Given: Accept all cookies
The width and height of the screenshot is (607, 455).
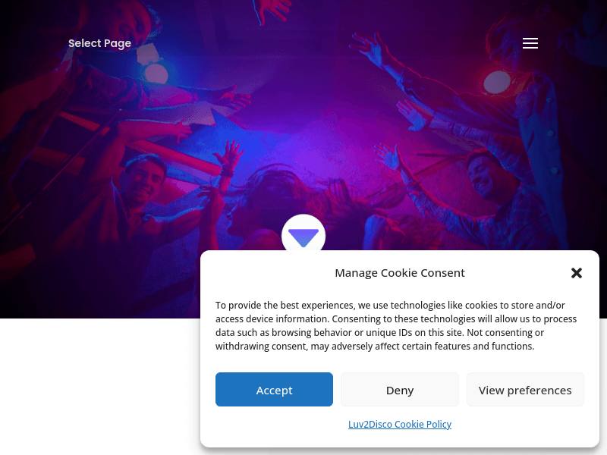Looking at the screenshot, I should point(274,390).
